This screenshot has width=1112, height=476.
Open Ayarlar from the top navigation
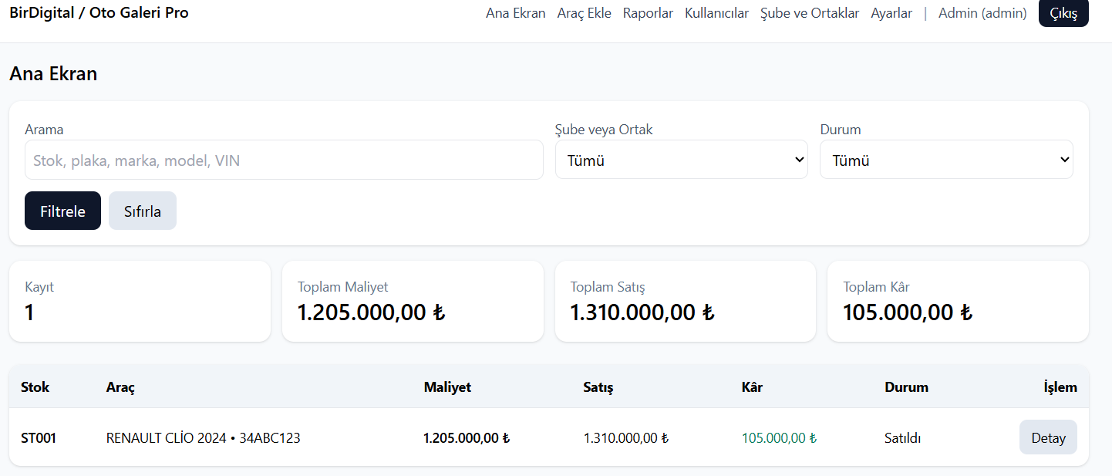pyautogui.click(x=891, y=13)
